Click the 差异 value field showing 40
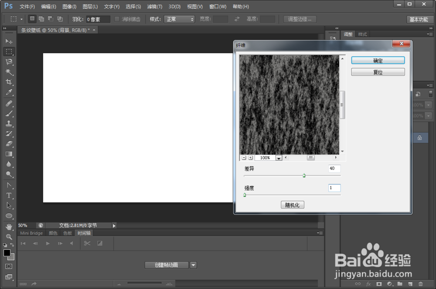The width and height of the screenshot is (436, 289). pyautogui.click(x=334, y=168)
